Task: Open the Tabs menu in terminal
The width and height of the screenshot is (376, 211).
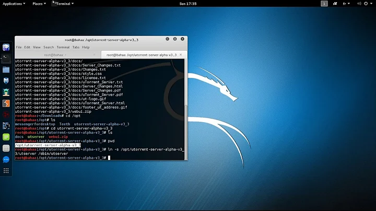Action: (76, 47)
